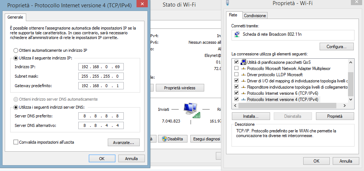
Task: Click the Broadcom network adapter icon
Action: pyautogui.click(x=237, y=34)
